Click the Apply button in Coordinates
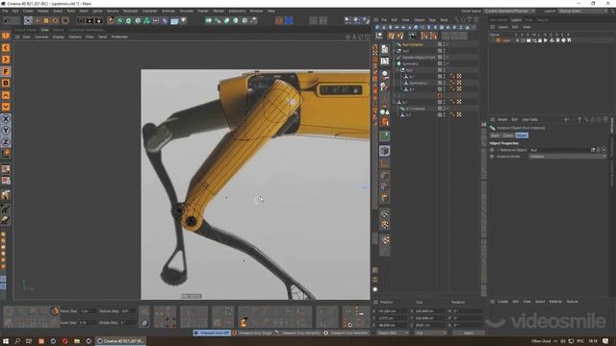Screen dimensions: 616x346 469,333
